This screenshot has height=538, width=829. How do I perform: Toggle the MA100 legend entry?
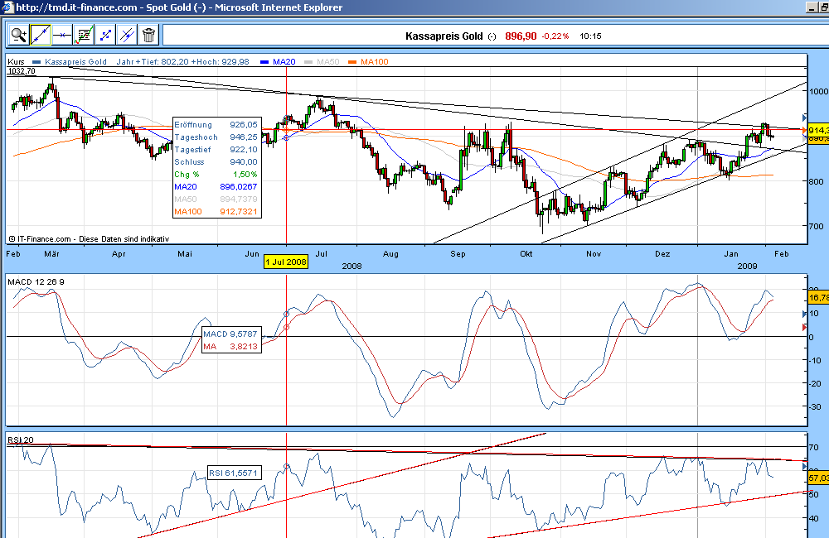[368, 62]
